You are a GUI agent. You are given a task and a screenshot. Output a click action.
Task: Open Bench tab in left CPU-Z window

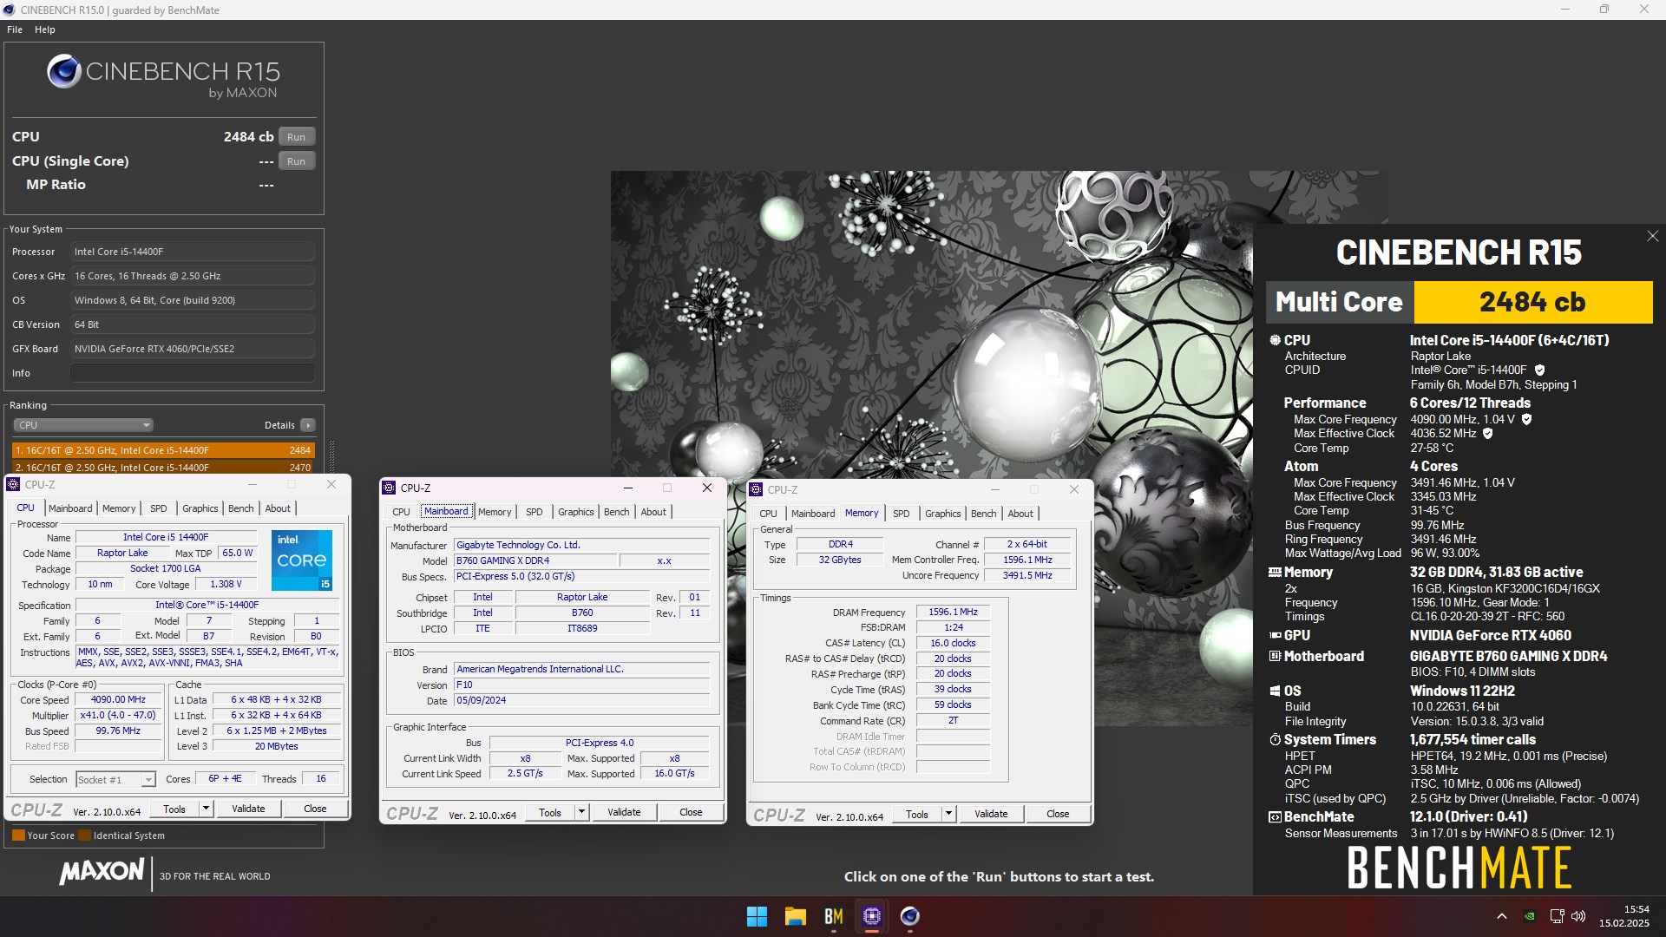pos(241,508)
